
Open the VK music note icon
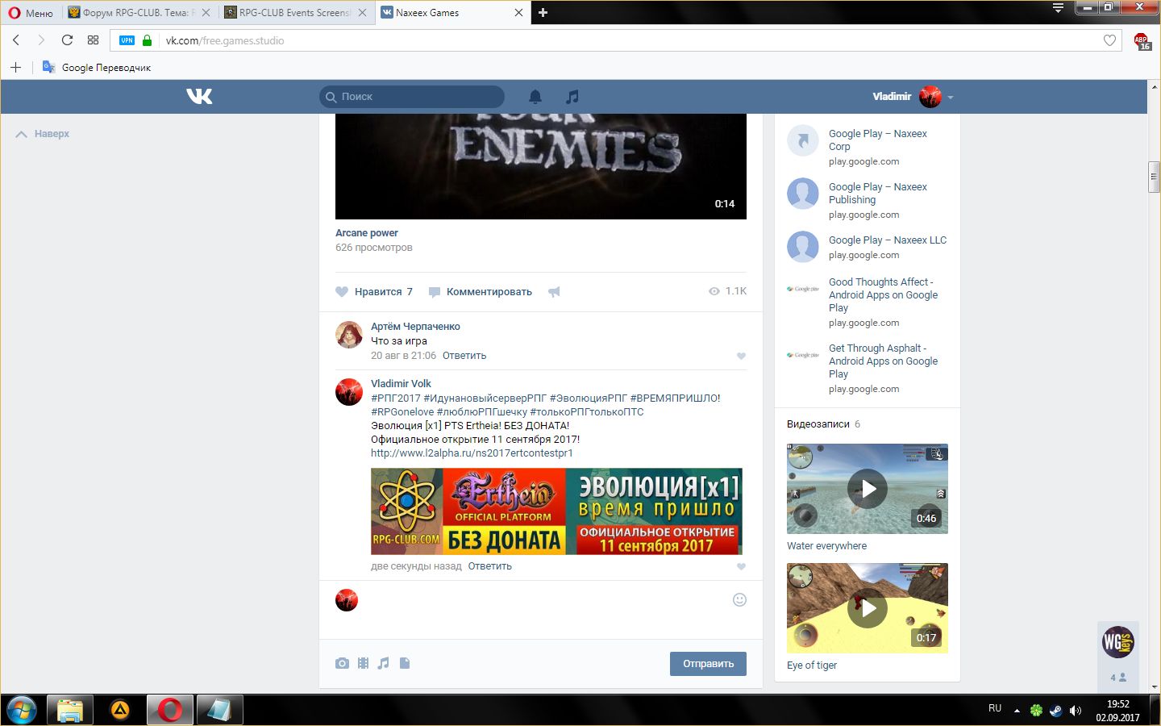pos(572,97)
